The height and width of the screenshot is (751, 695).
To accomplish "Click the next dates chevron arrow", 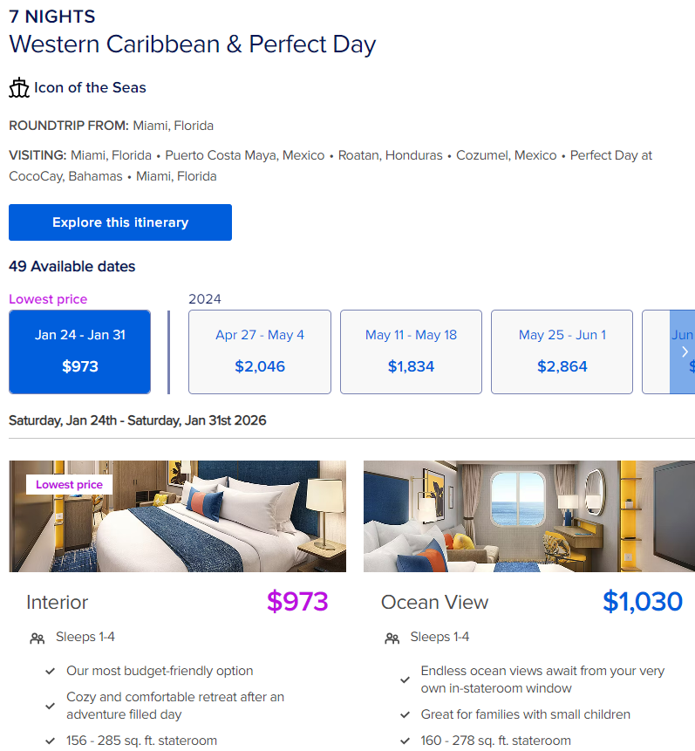I will 685,352.
